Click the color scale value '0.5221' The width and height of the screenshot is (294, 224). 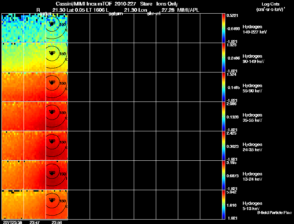tap(232, 15)
